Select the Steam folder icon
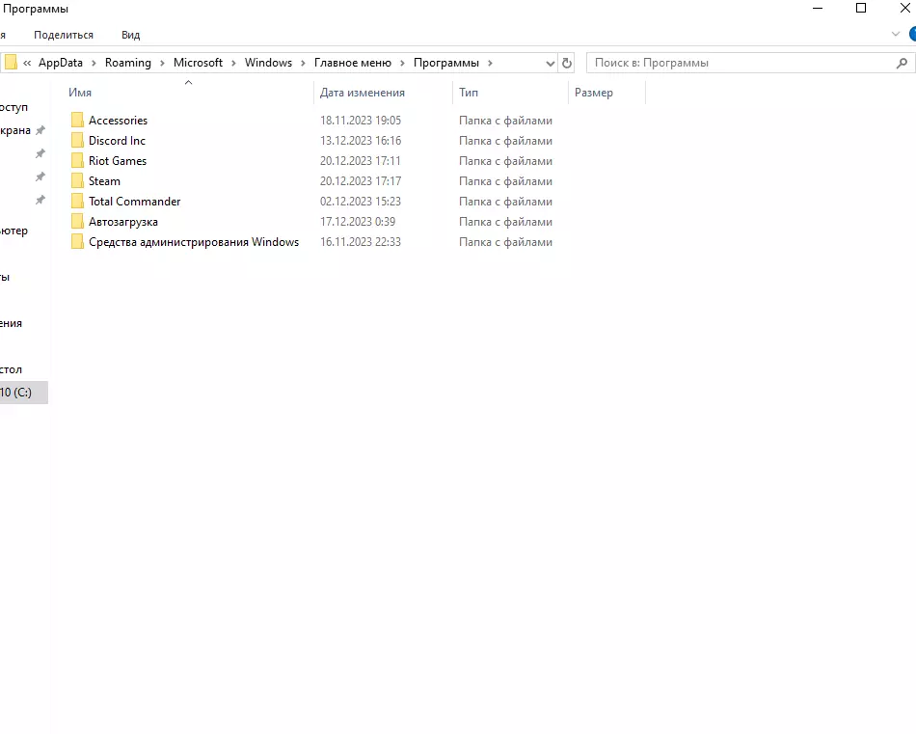Viewport: 916px width, 734px height. [x=77, y=181]
